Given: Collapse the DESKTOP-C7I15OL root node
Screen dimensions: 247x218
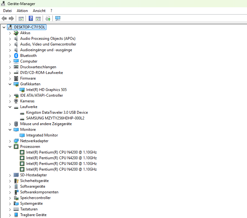Looking at the screenshot, I should [x=4, y=27].
